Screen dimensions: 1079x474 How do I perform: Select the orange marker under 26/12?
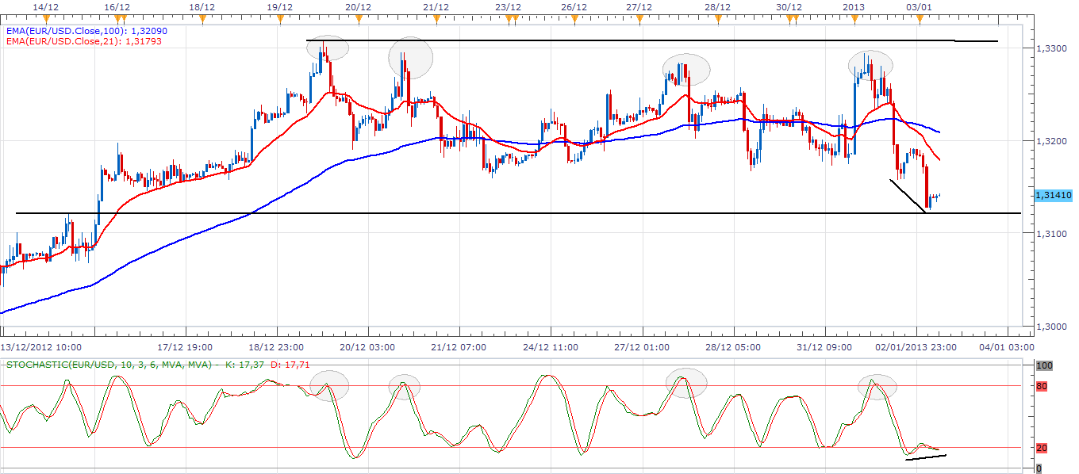pos(573,17)
